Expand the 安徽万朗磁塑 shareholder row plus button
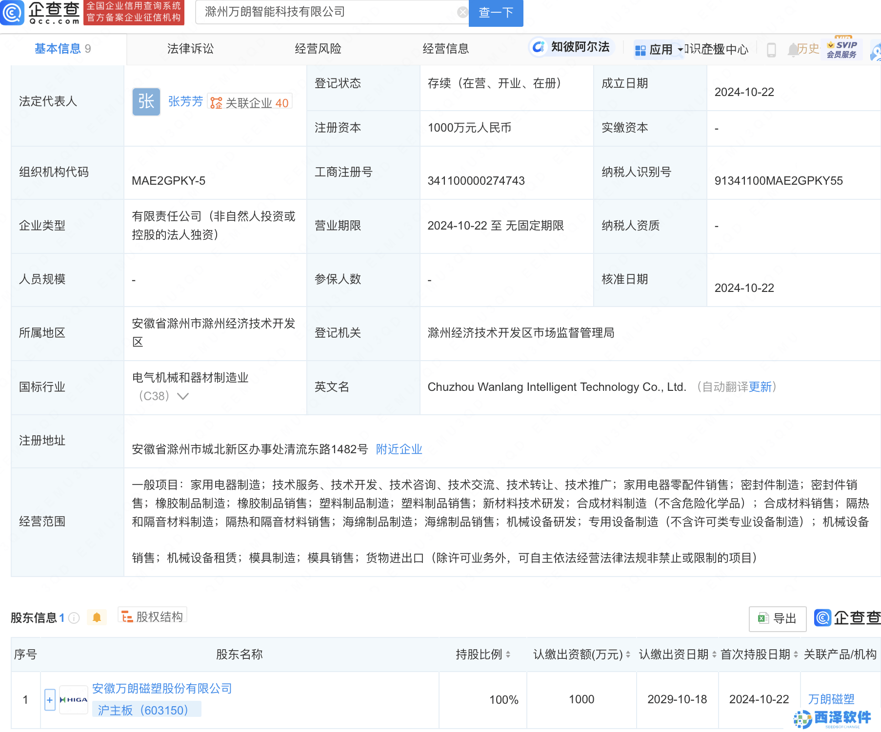881x732 pixels. click(50, 700)
